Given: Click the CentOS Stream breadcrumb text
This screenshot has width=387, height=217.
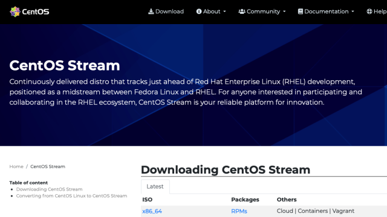Looking at the screenshot, I should 48,166.
